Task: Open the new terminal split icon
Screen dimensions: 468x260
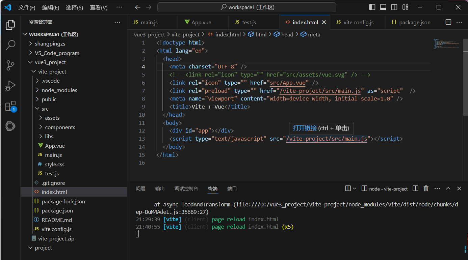Action: click(348, 189)
